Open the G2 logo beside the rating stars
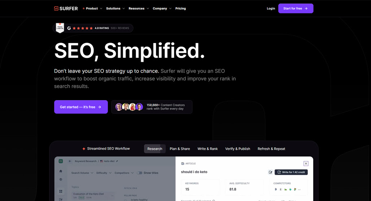The width and height of the screenshot is (371, 201). (x=69, y=28)
